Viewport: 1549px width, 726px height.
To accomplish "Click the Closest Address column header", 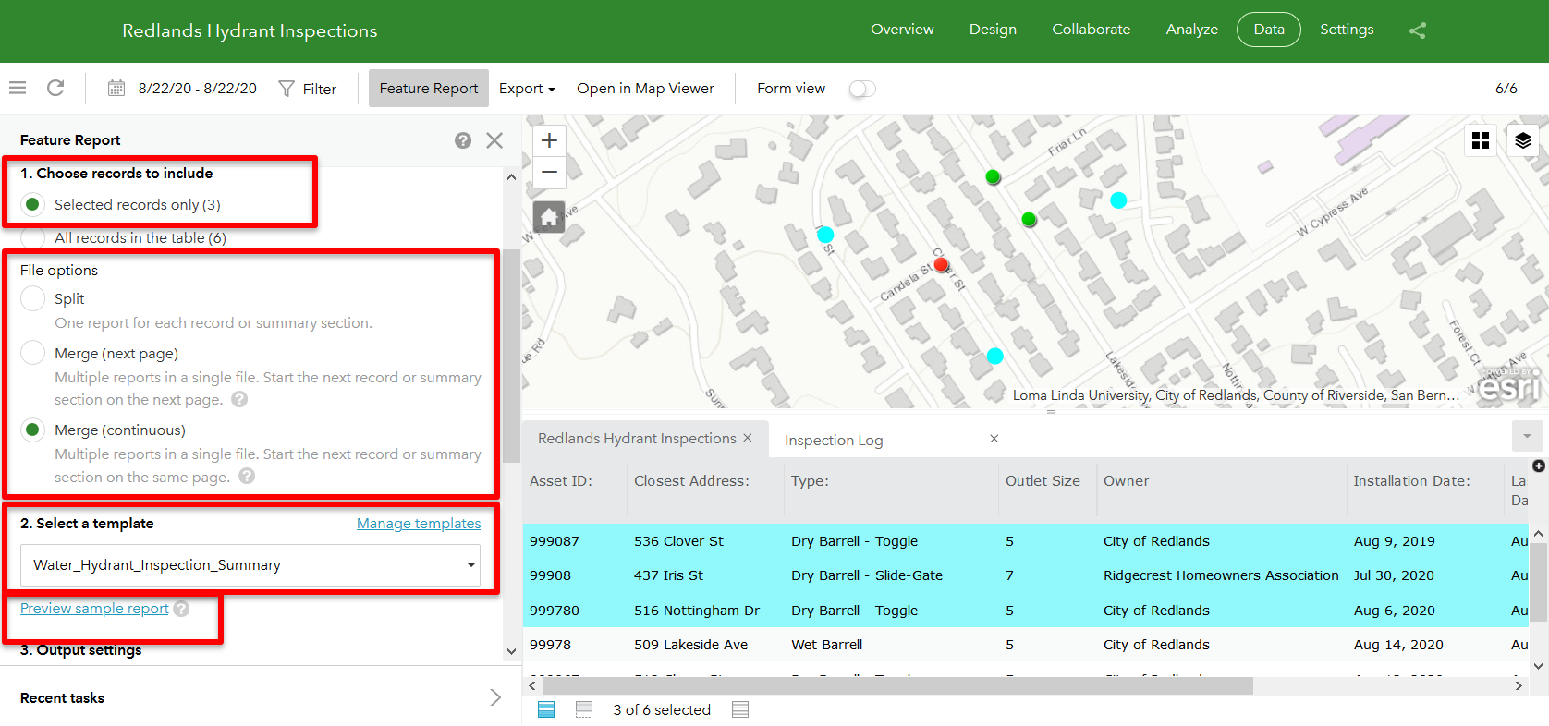I will coord(691,481).
